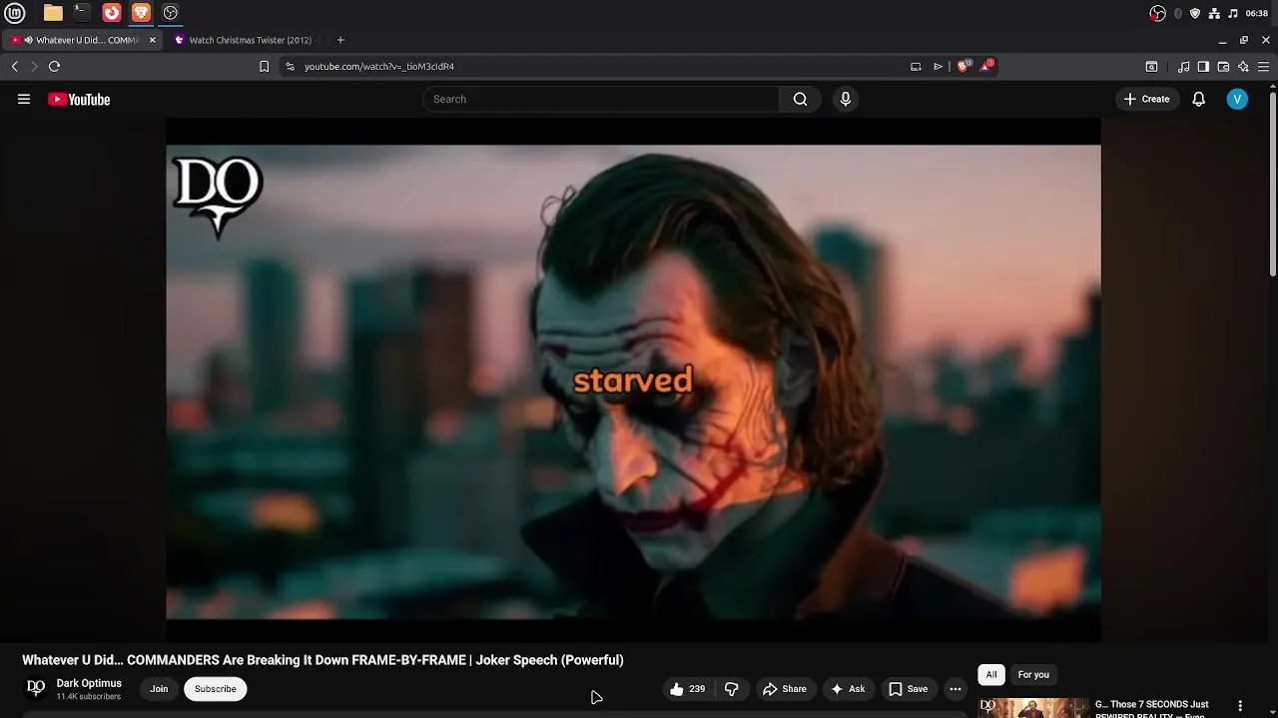Select the All filter chip
Viewport: 1278px width, 718px height.
click(991, 675)
